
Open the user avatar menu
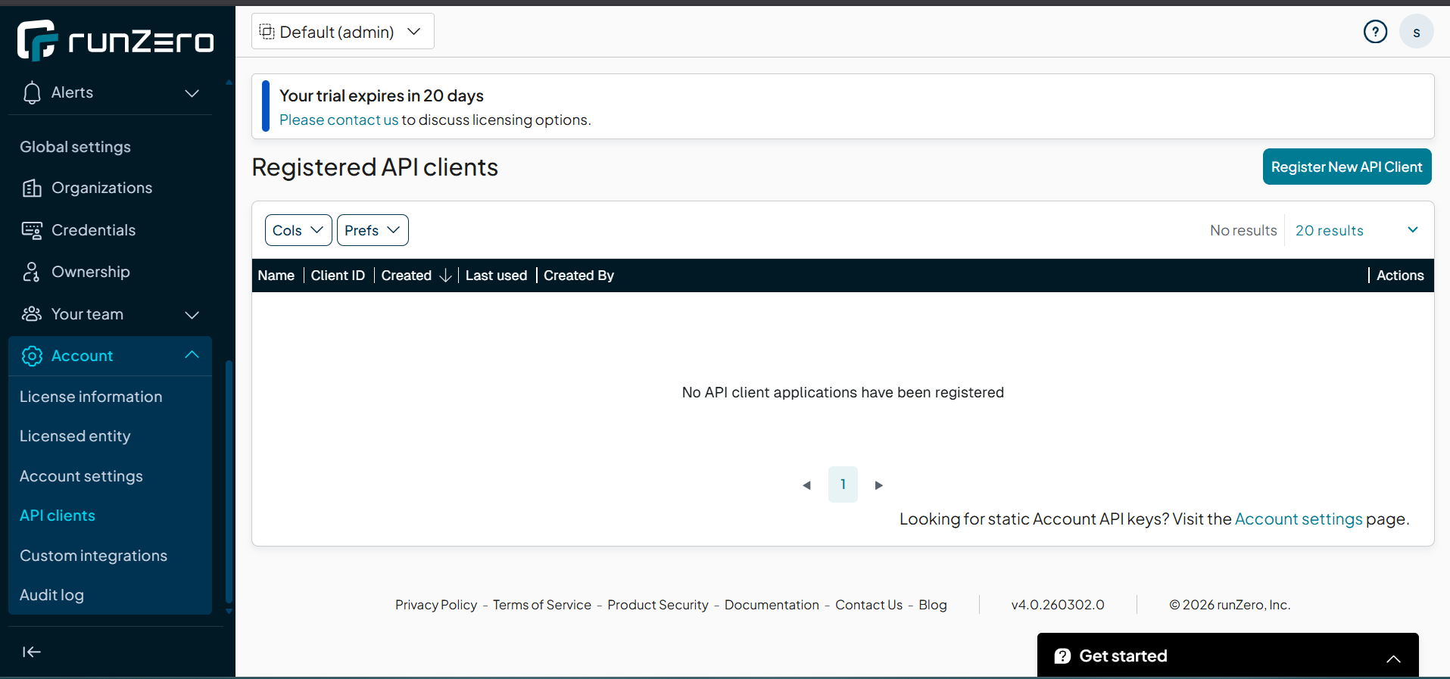click(1416, 32)
